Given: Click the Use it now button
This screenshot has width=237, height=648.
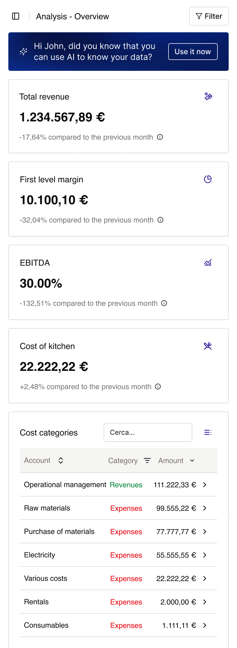Looking at the screenshot, I should tap(193, 52).
